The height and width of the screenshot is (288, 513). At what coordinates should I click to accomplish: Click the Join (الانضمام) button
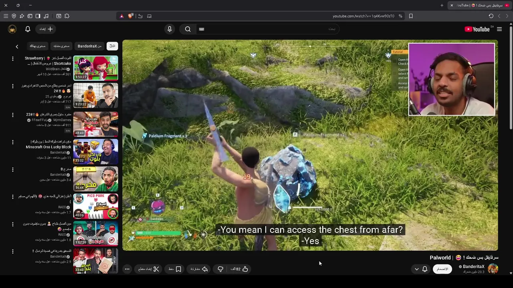(442, 269)
